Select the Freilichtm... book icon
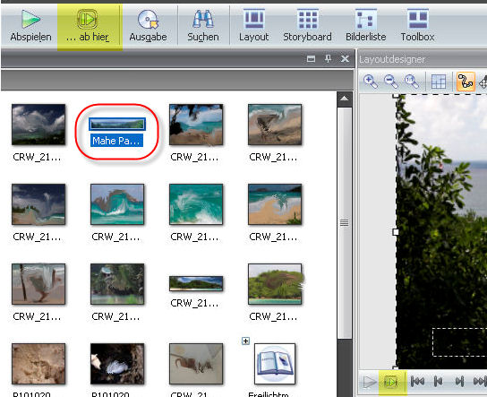The height and width of the screenshot is (397, 487). (x=275, y=364)
